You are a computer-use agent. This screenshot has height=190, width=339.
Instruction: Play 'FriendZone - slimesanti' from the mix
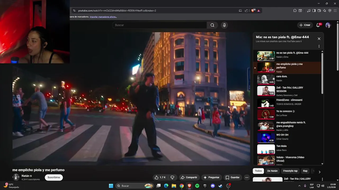(287, 103)
